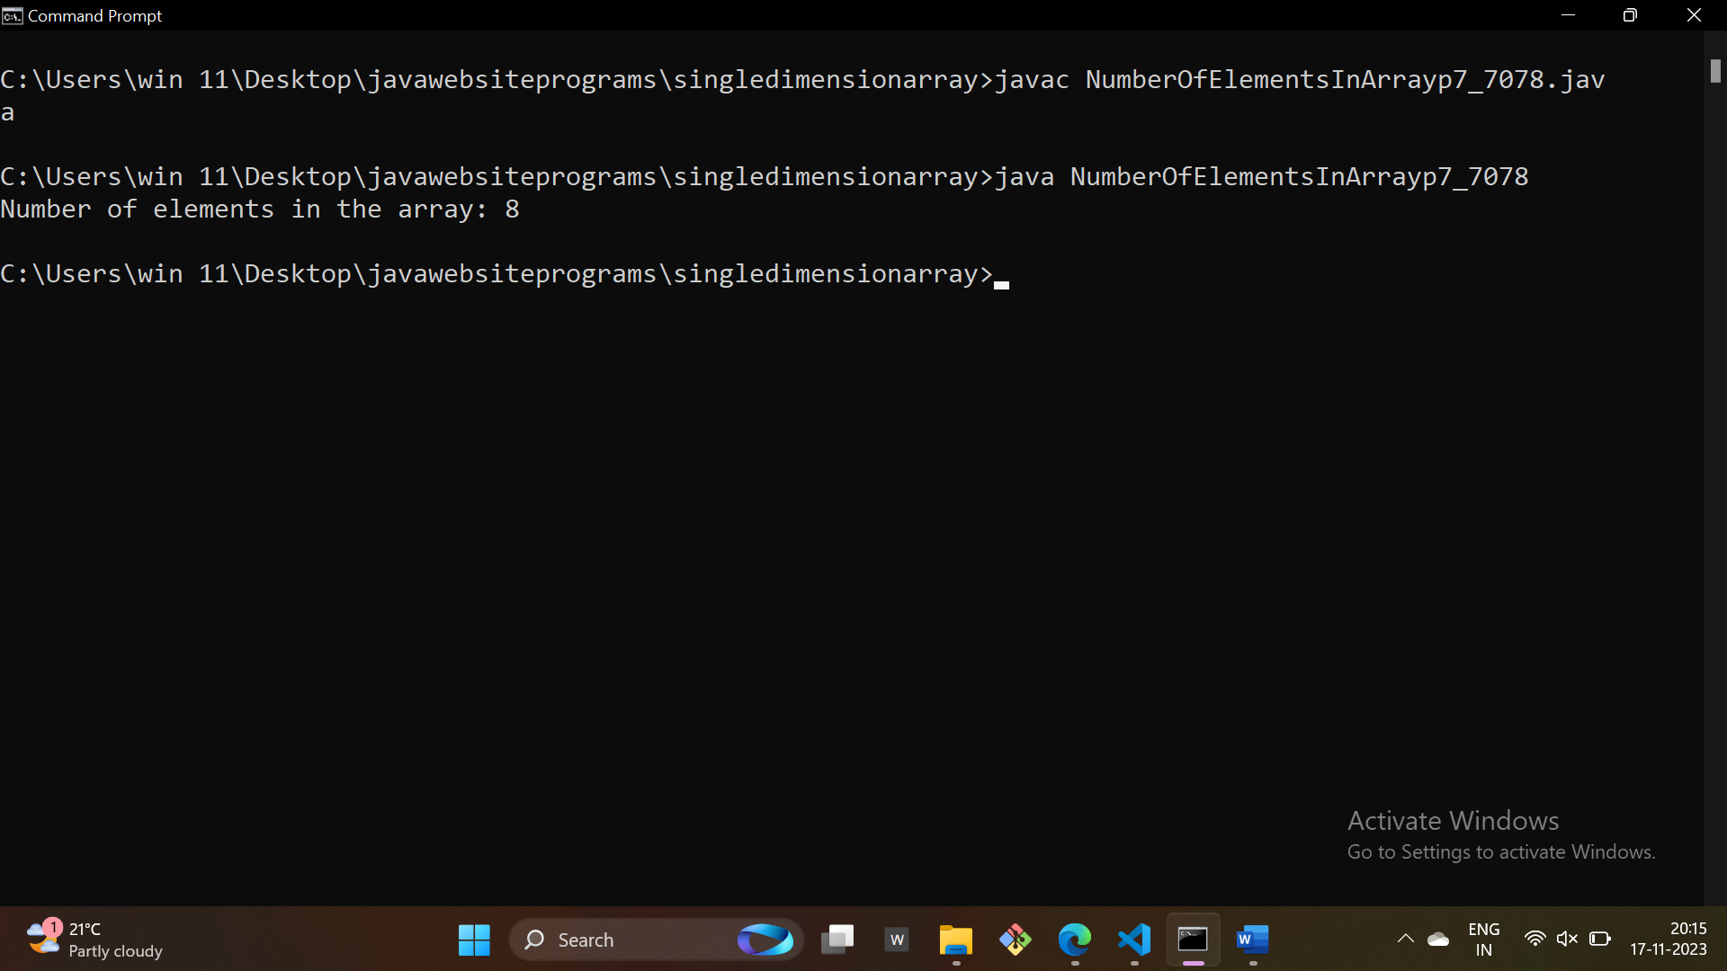This screenshot has width=1727, height=971.
Task: Open the OneDrive cloud tray icon
Action: click(1438, 940)
